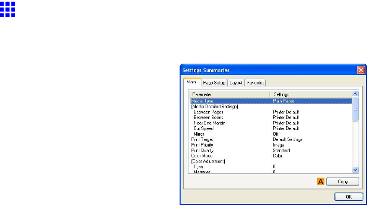Switch to the Page Setup tab

pyautogui.click(x=214, y=83)
